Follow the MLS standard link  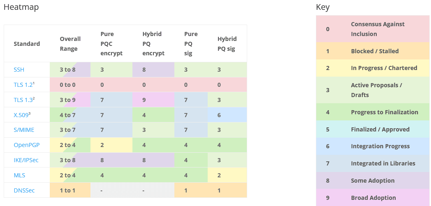(19, 175)
